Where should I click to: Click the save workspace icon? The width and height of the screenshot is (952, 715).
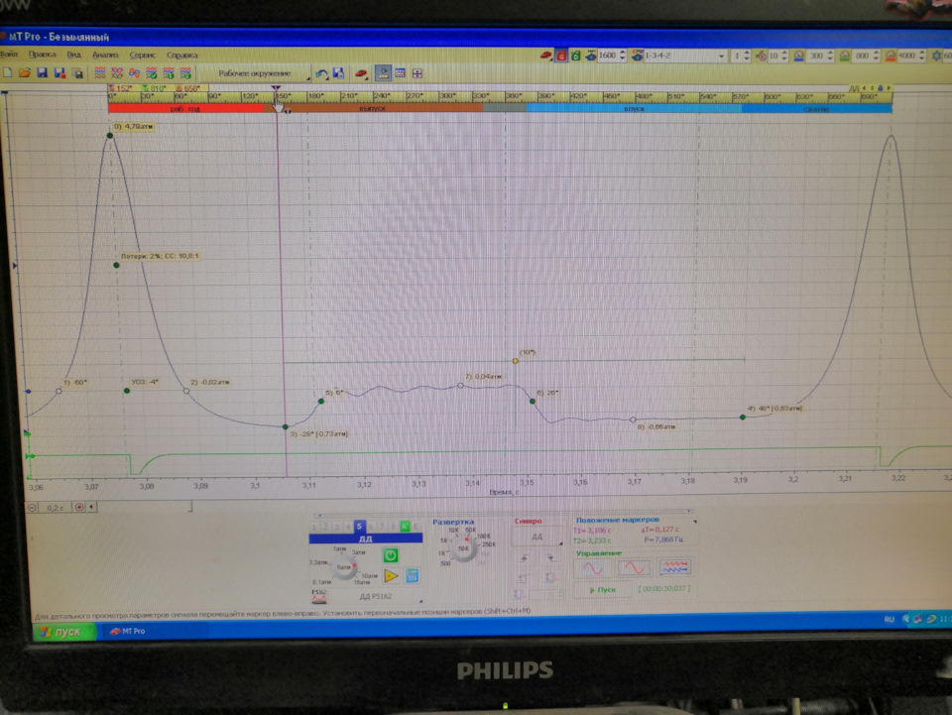point(339,73)
